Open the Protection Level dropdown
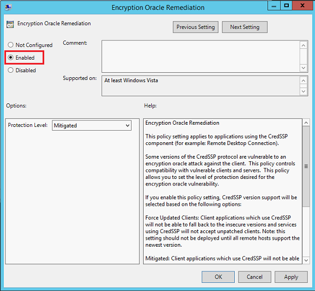315x291 pixels. (x=92, y=126)
